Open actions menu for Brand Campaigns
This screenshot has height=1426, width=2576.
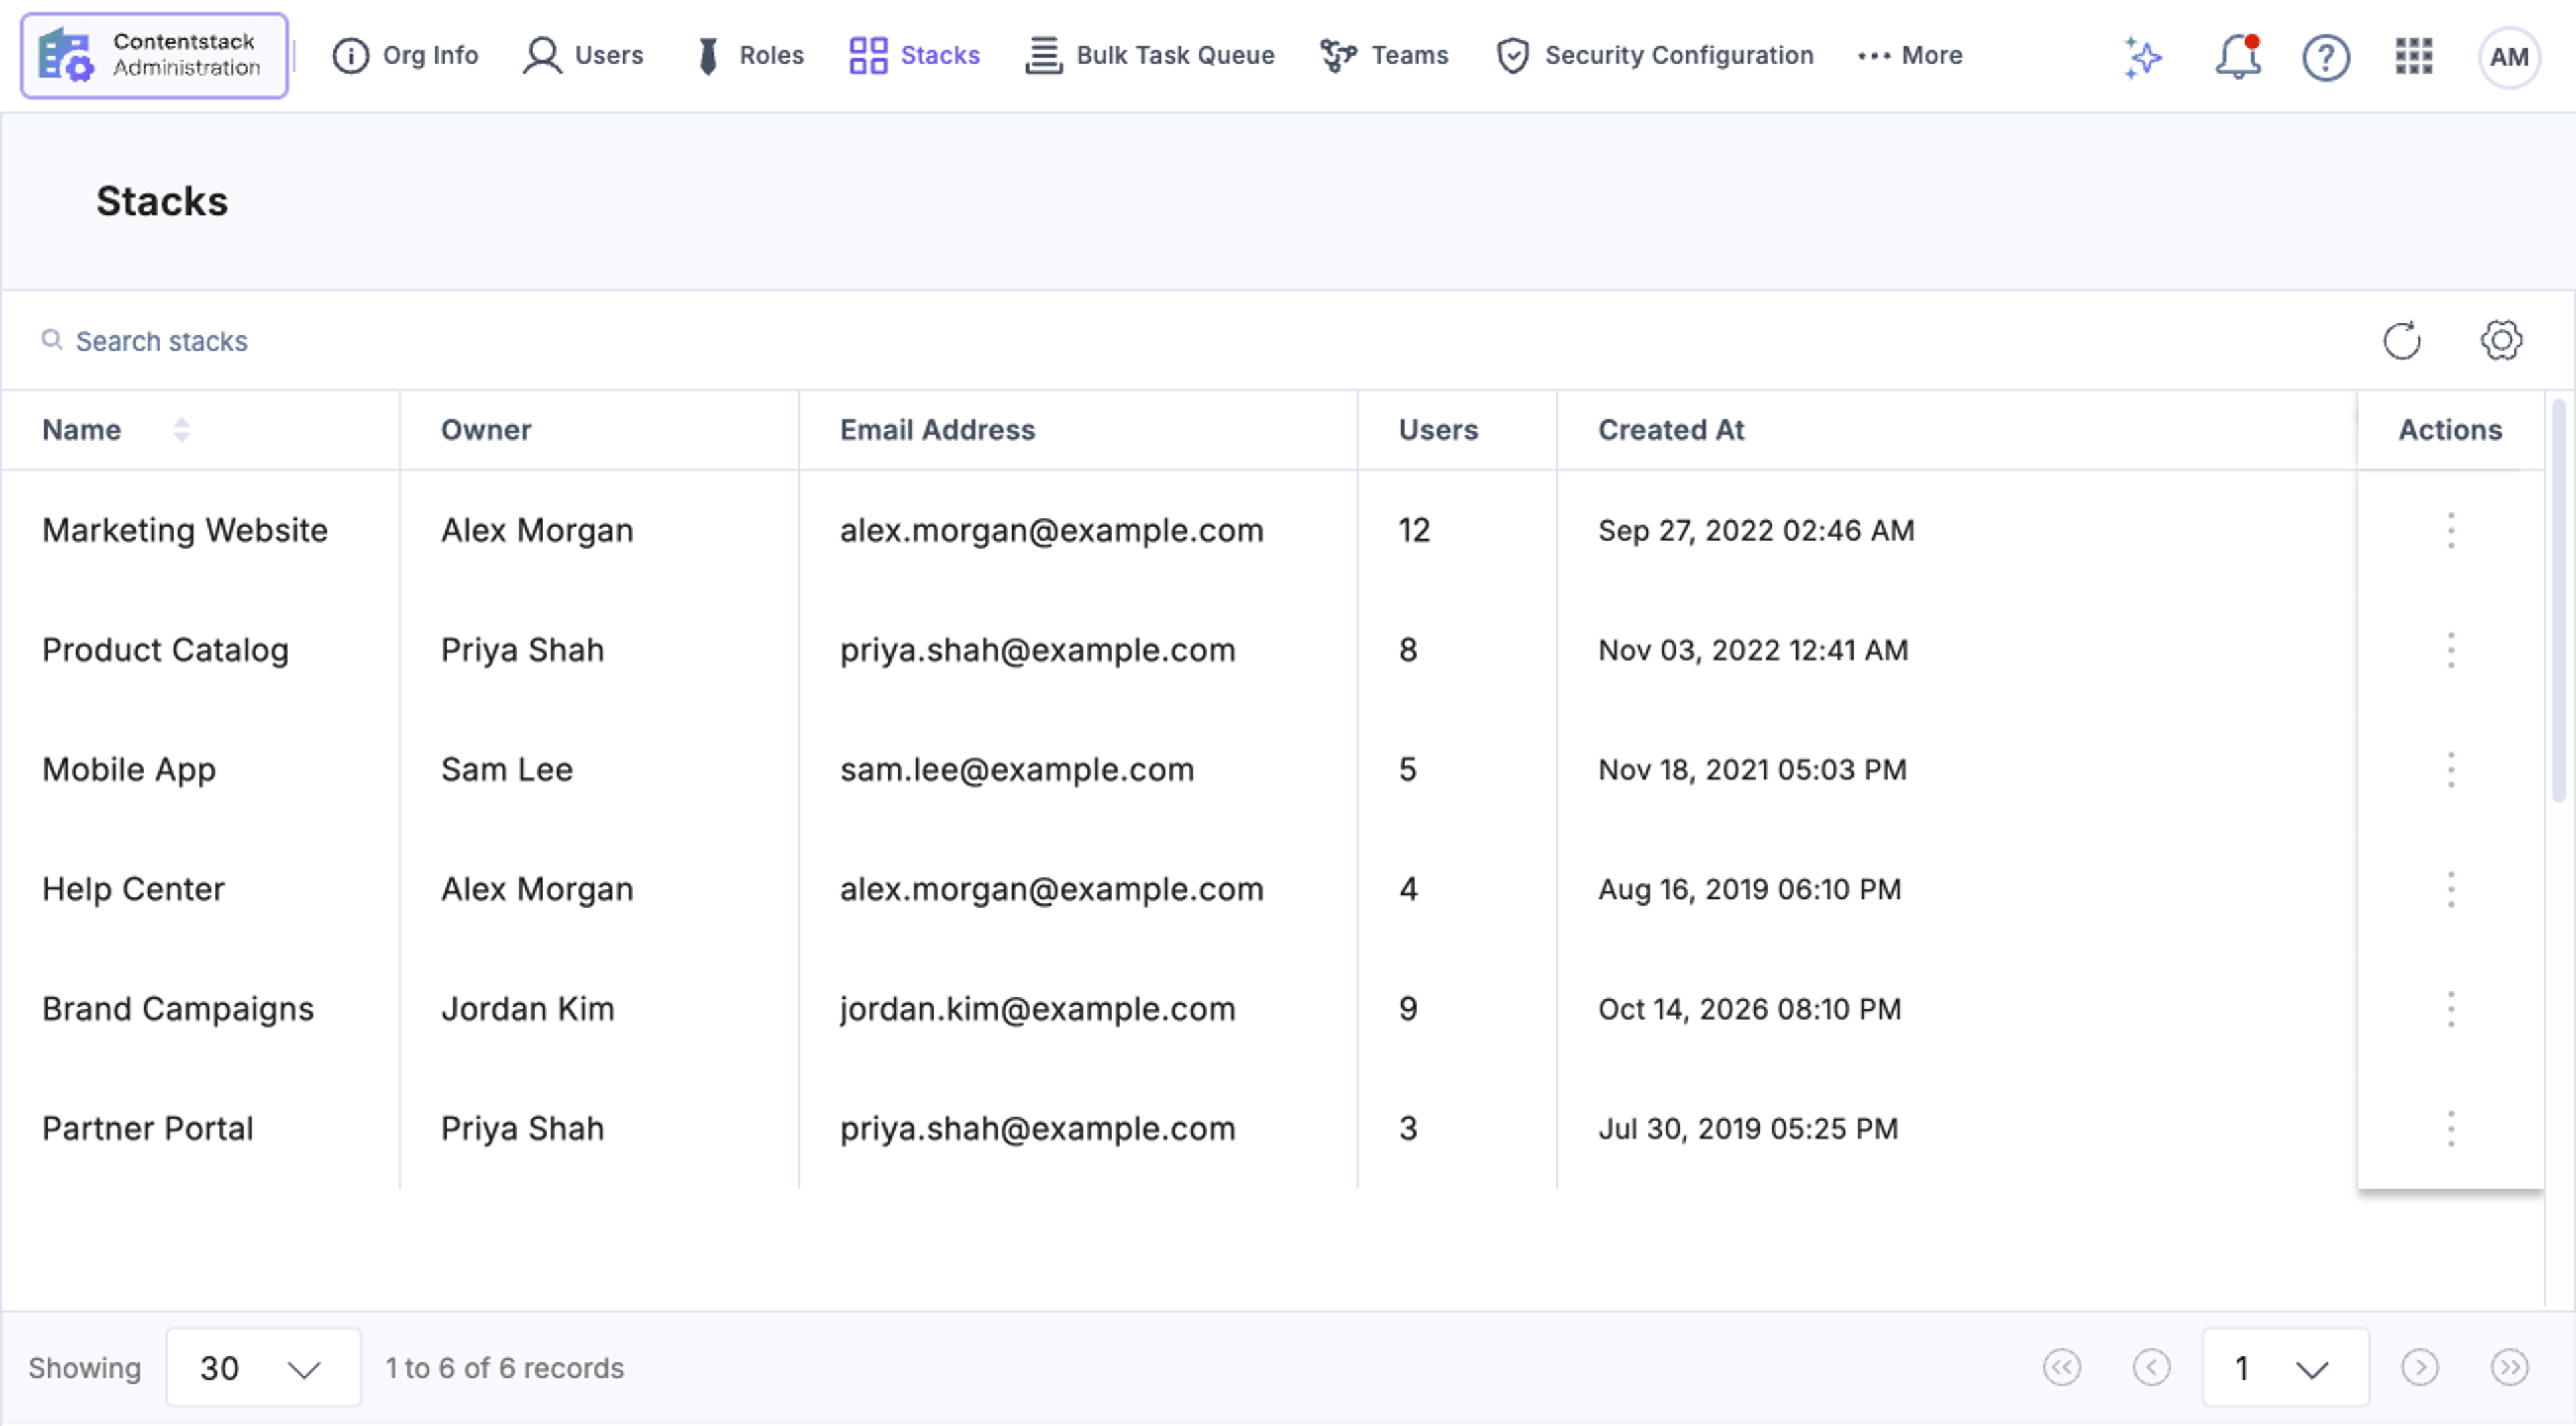point(2450,1009)
